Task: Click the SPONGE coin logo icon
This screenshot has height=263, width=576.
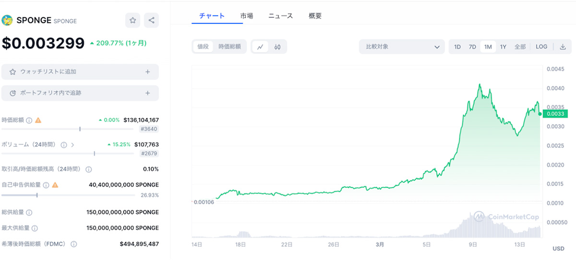Action: (7, 20)
